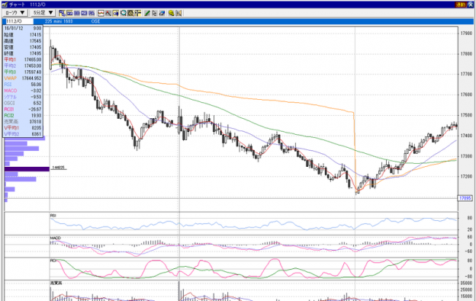The height and width of the screenshot is (301, 476).
Task: Select the arrow pointer tool
Action: tap(155, 13)
